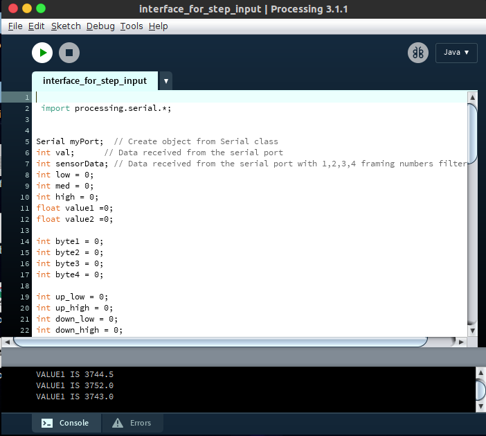Open the Tools menu
The width and height of the screenshot is (486, 436).
coord(132,26)
